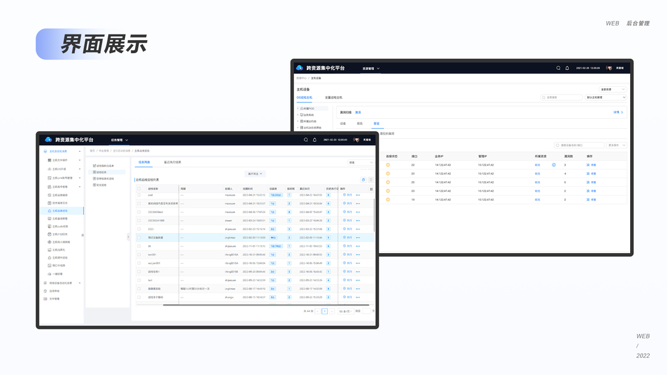Switch to the 全量巡检主机 tab

[334, 97]
